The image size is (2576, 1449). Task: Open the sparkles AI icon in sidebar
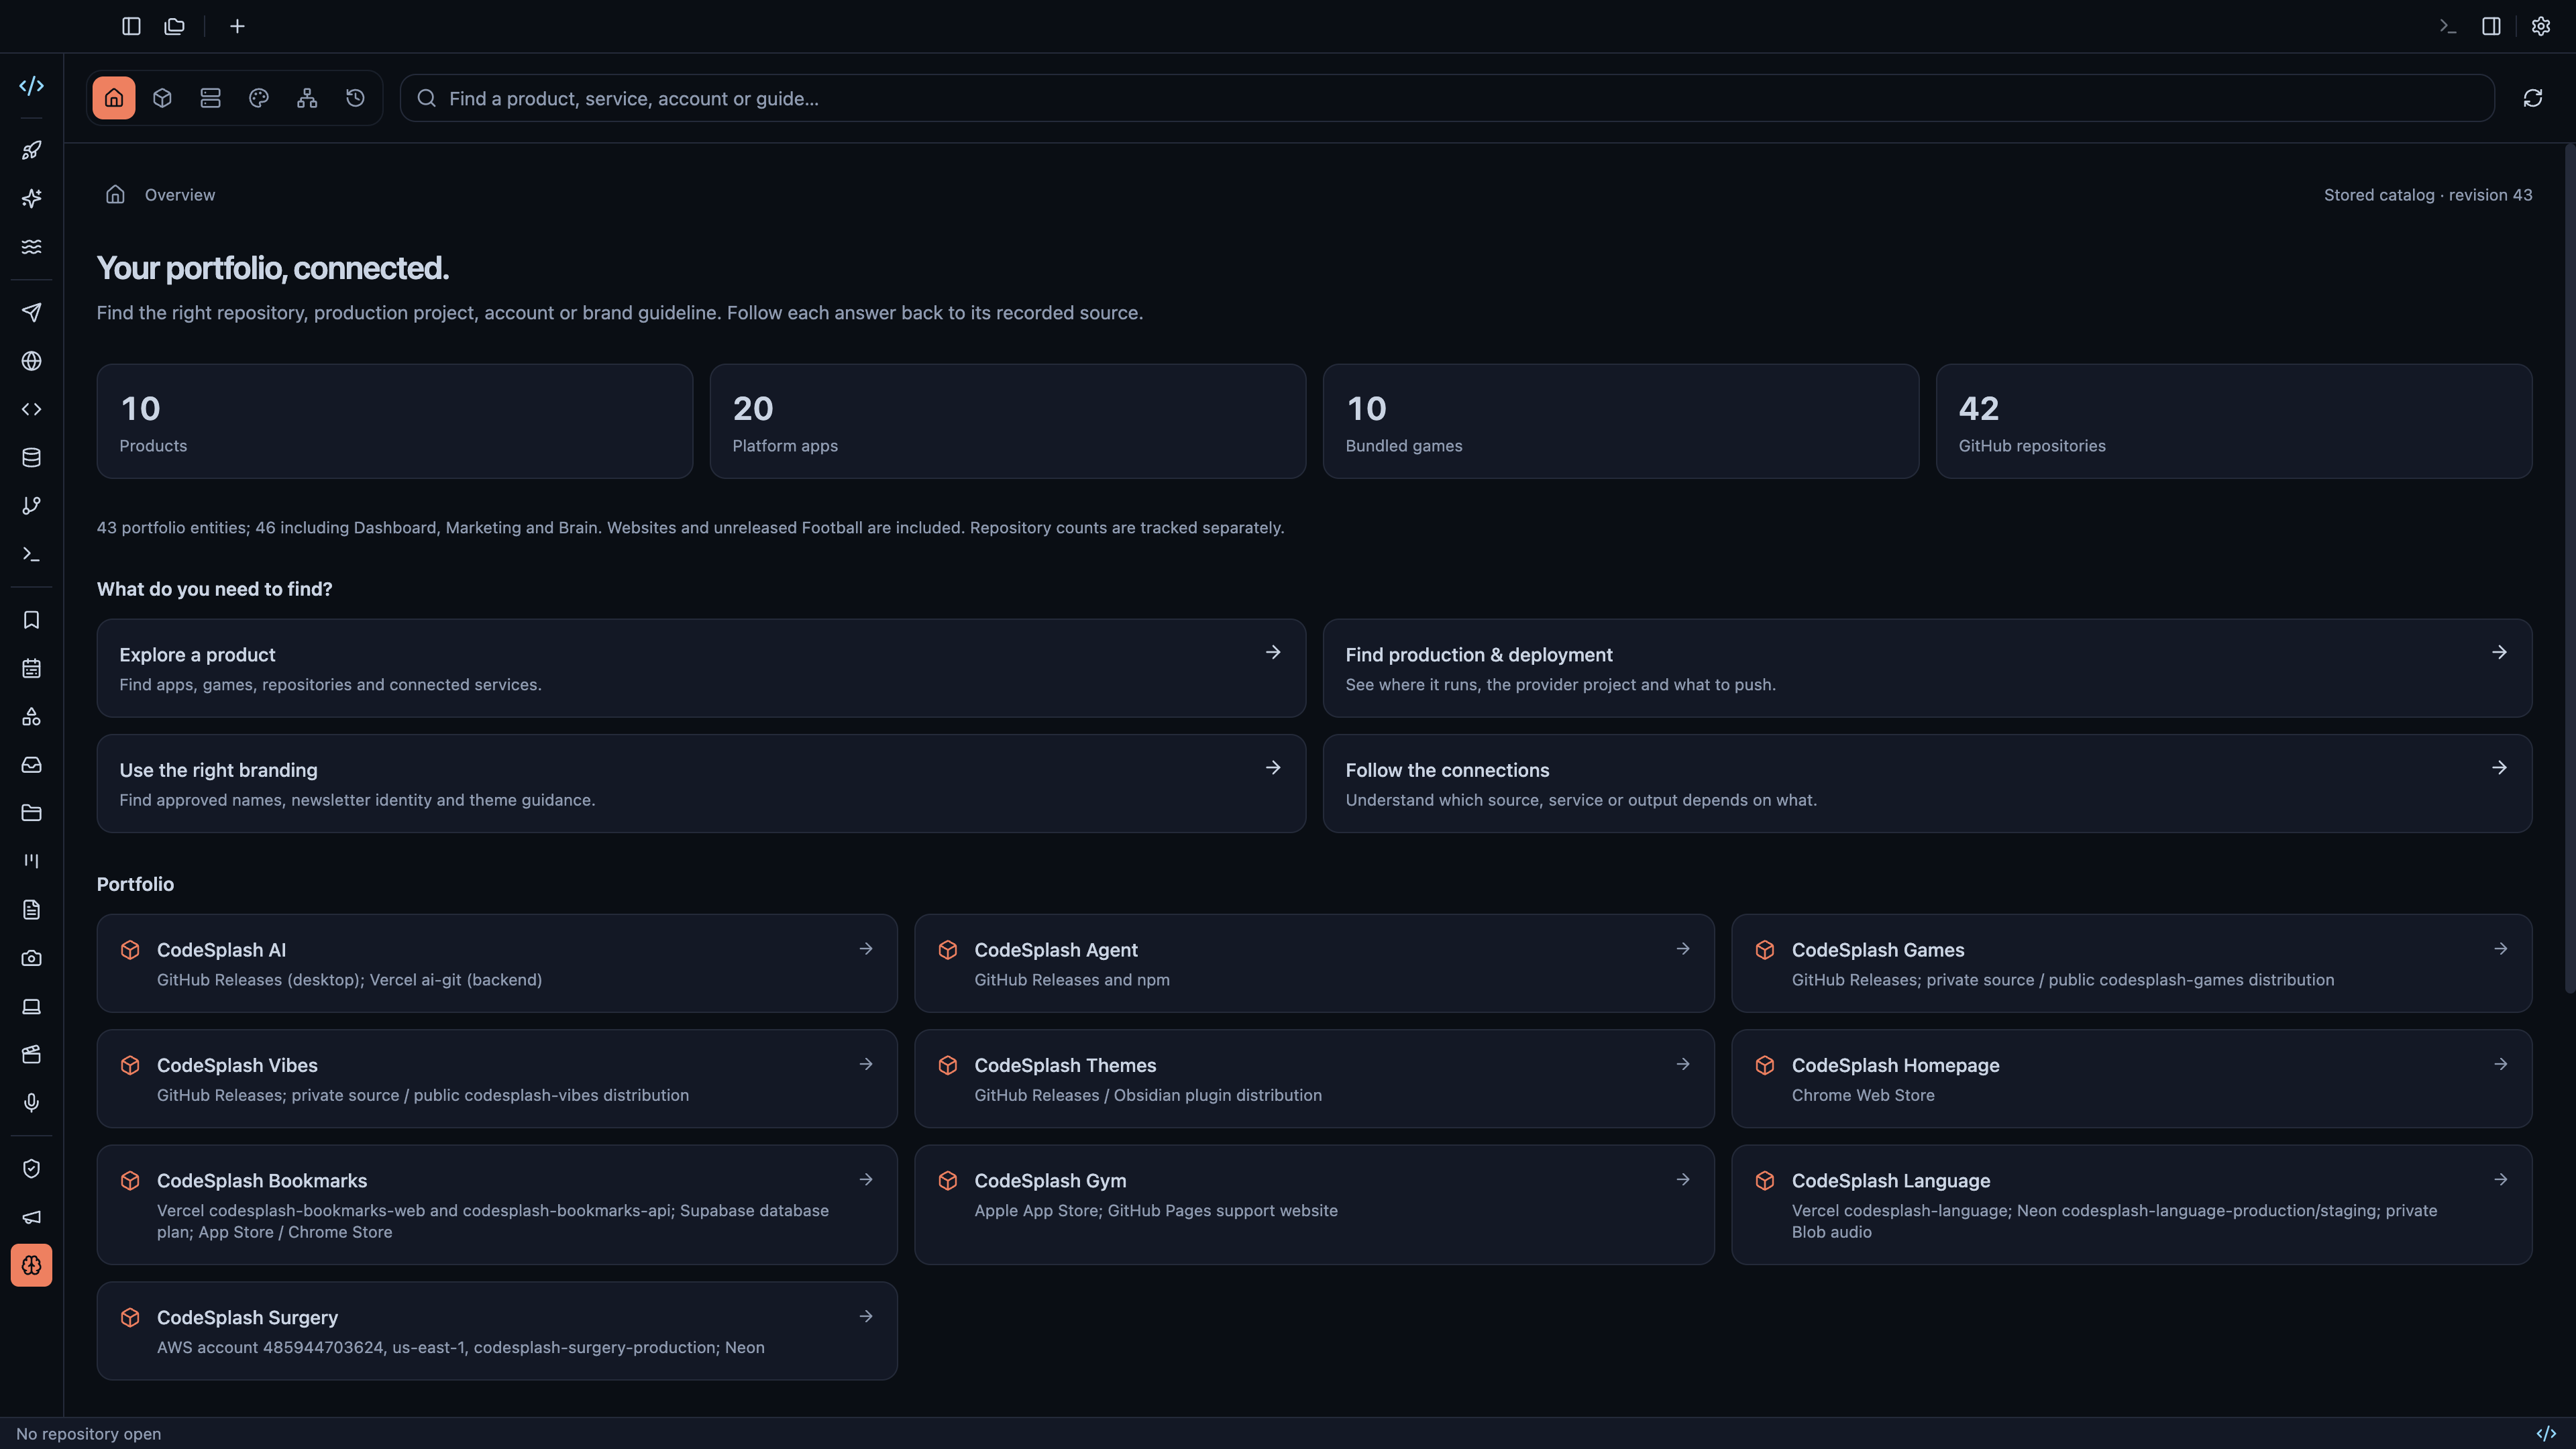click(x=31, y=198)
